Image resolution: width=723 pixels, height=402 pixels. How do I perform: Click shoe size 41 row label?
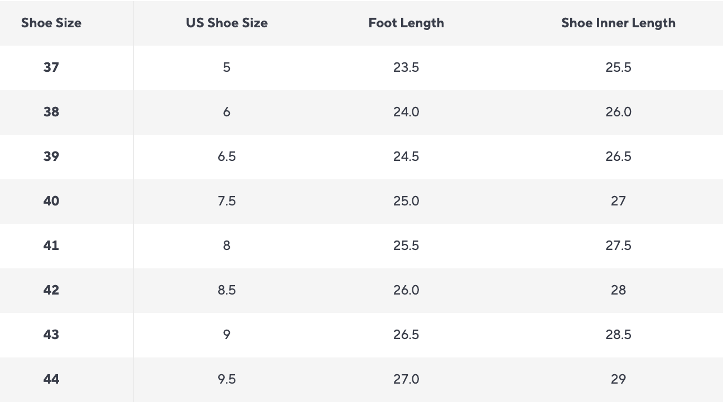click(51, 246)
